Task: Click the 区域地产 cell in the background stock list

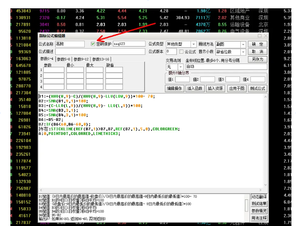Action: (x=240, y=11)
